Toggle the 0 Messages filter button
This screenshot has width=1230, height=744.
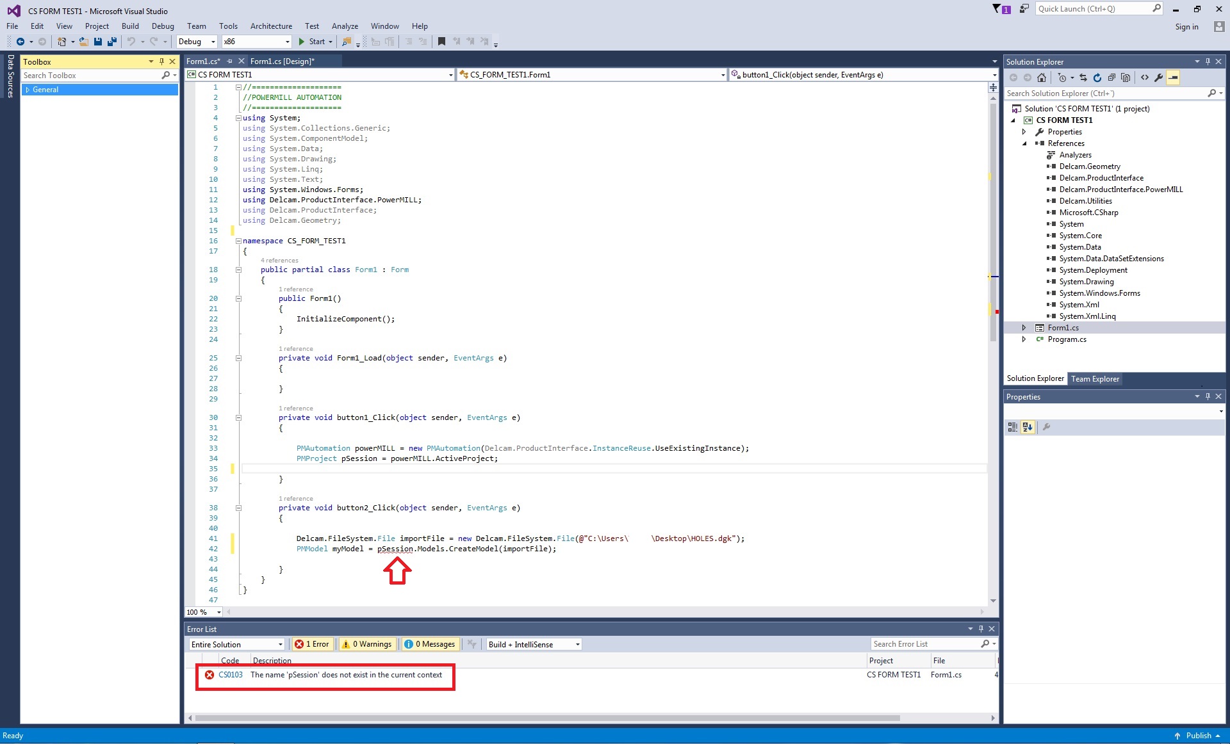tap(430, 644)
